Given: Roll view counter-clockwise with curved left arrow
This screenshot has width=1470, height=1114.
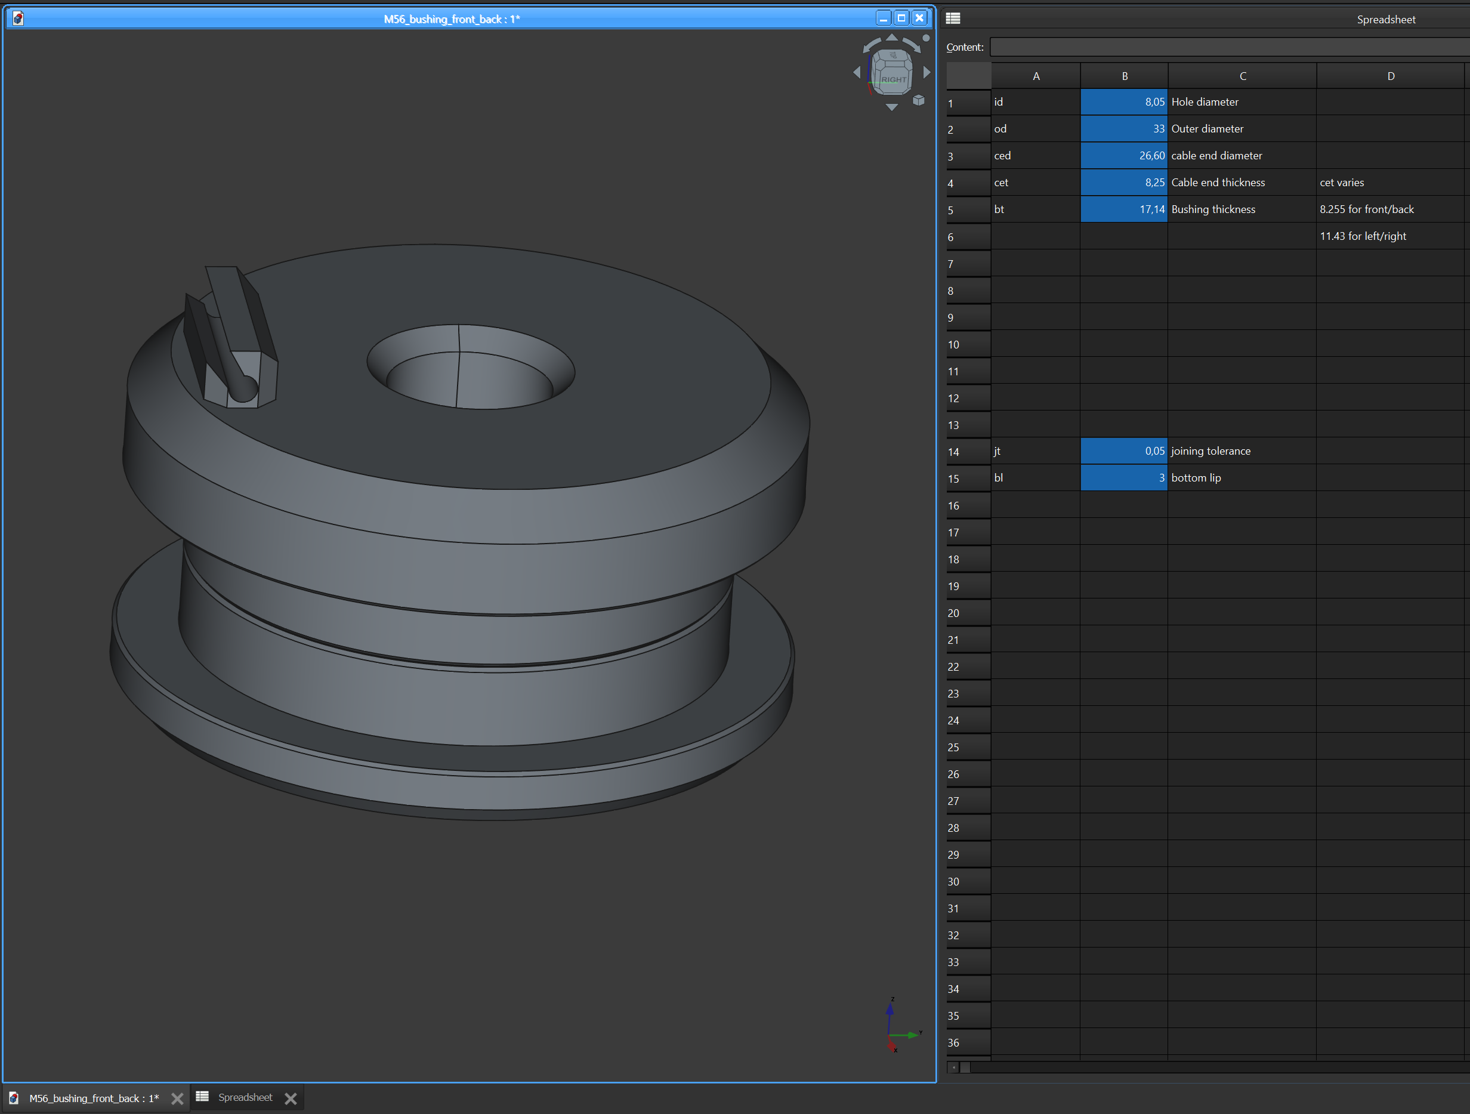Looking at the screenshot, I should (871, 46).
